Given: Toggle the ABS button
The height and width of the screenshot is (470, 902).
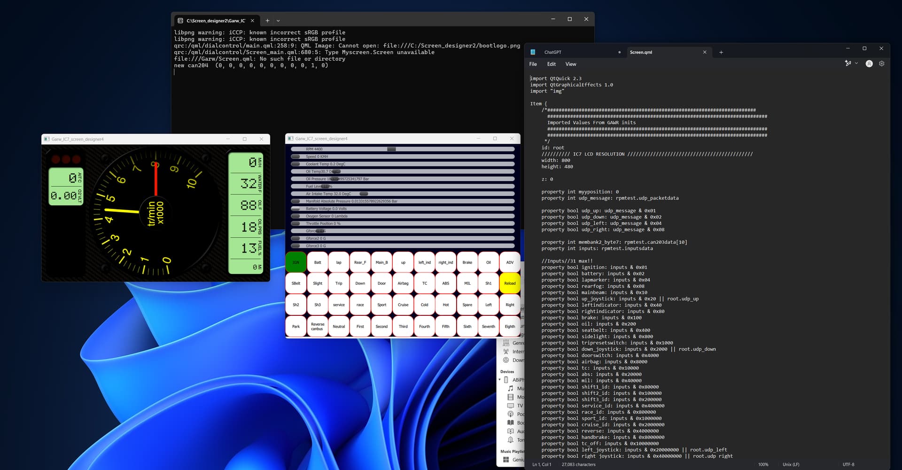Looking at the screenshot, I should pyautogui.click(x=446, y=283).
